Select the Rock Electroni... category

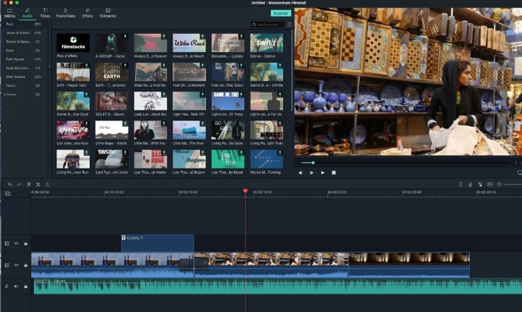23,68
